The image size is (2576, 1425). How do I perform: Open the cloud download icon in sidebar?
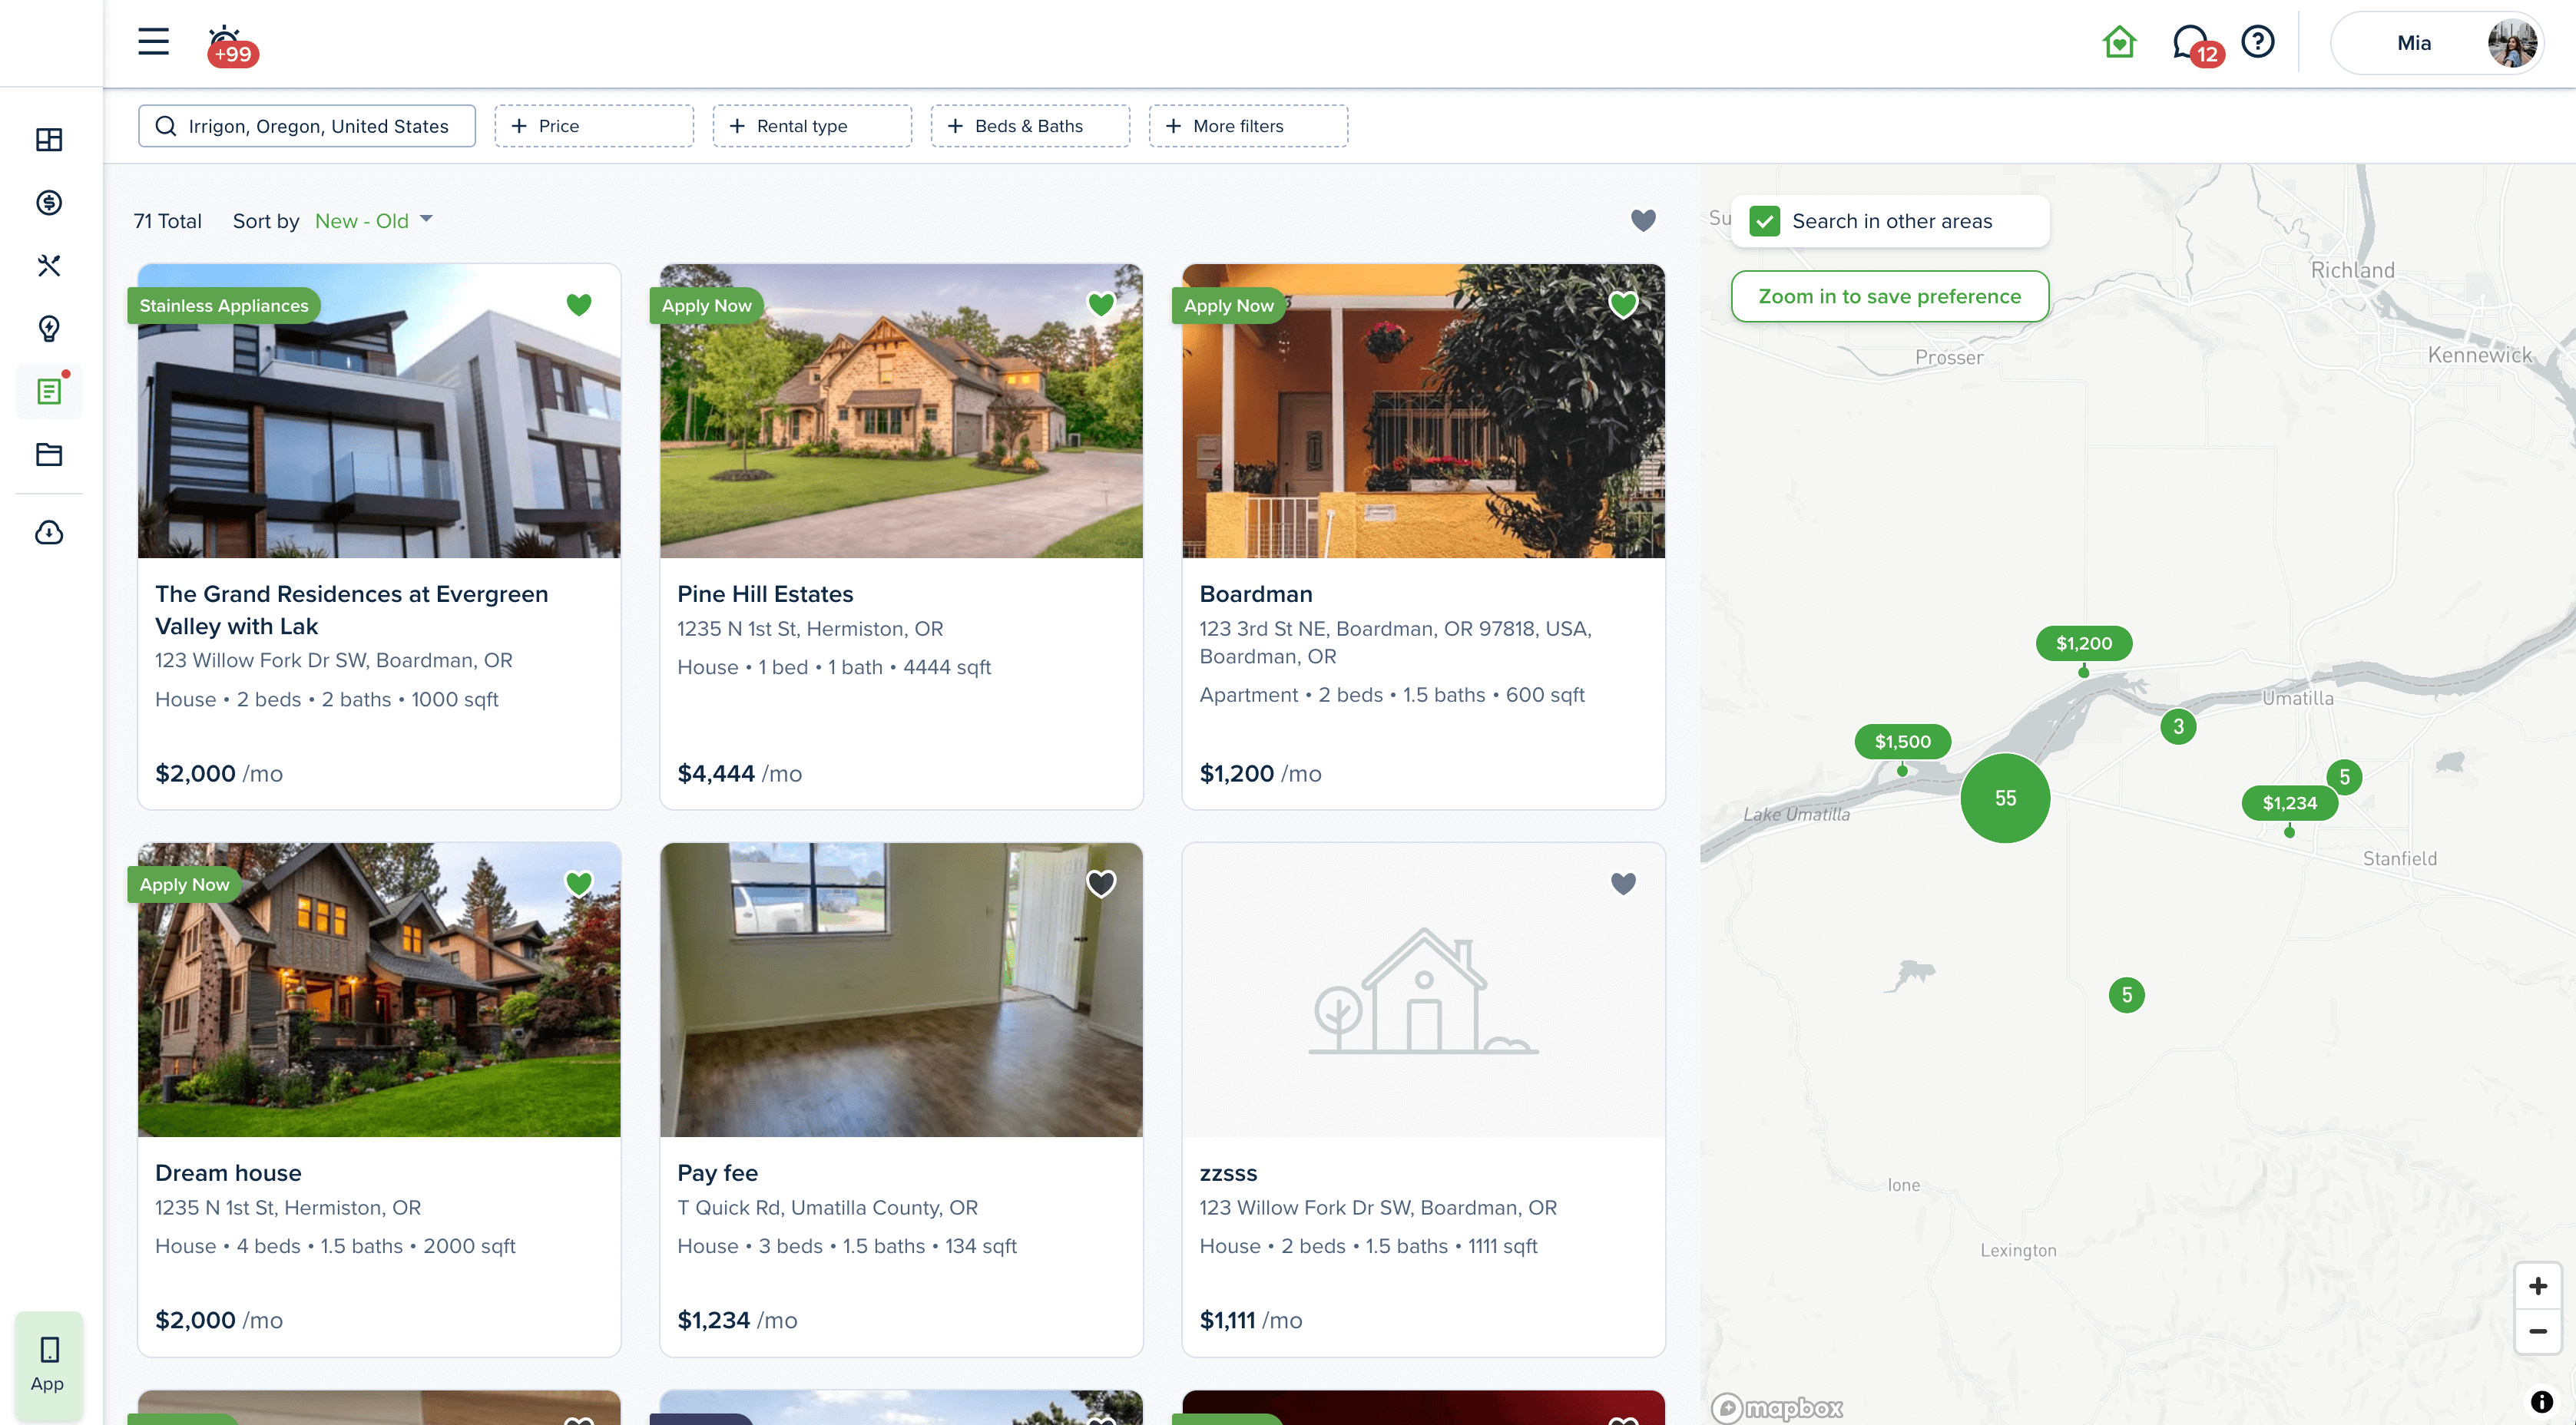click(x=49, y=532)
